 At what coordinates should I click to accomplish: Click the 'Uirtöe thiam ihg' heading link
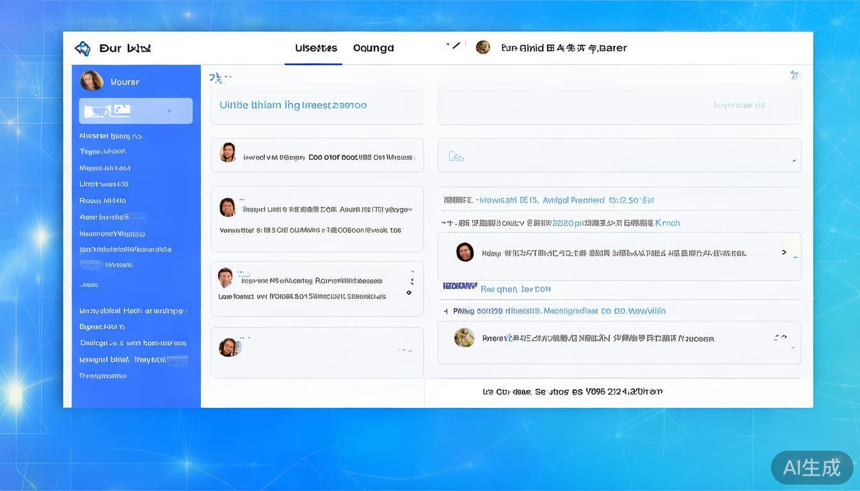[x=292, y=105]
